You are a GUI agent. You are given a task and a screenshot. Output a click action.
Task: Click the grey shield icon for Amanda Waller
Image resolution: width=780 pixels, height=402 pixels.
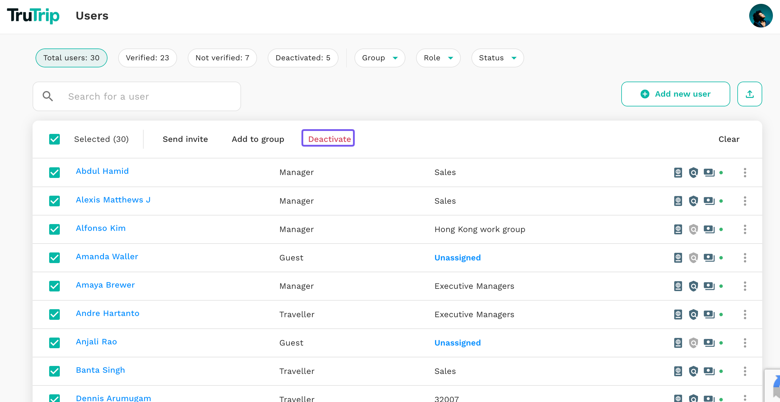[694, 258]
